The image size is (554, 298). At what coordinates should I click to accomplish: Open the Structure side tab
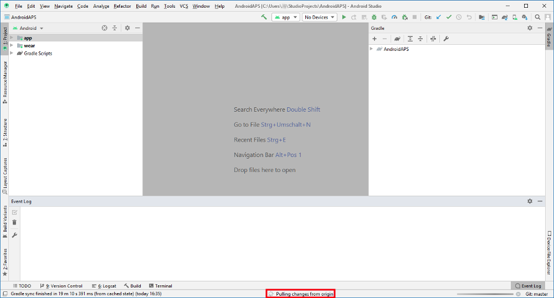[x=5, y=133]
